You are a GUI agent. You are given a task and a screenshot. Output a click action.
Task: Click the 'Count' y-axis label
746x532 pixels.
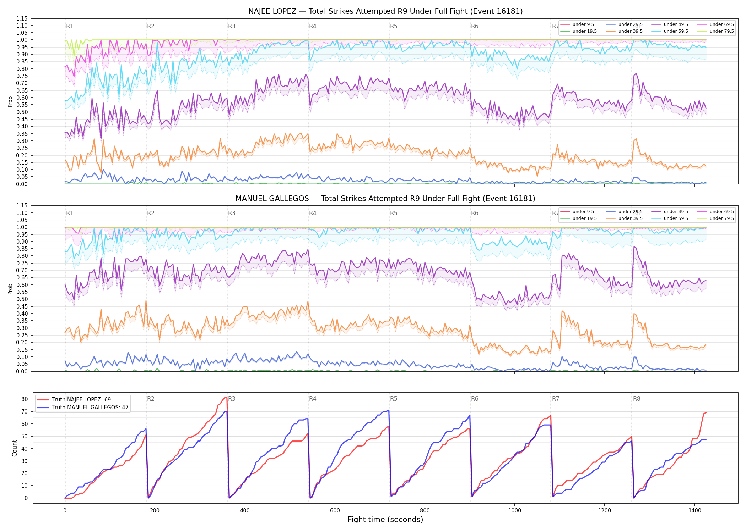pos(15,448)
